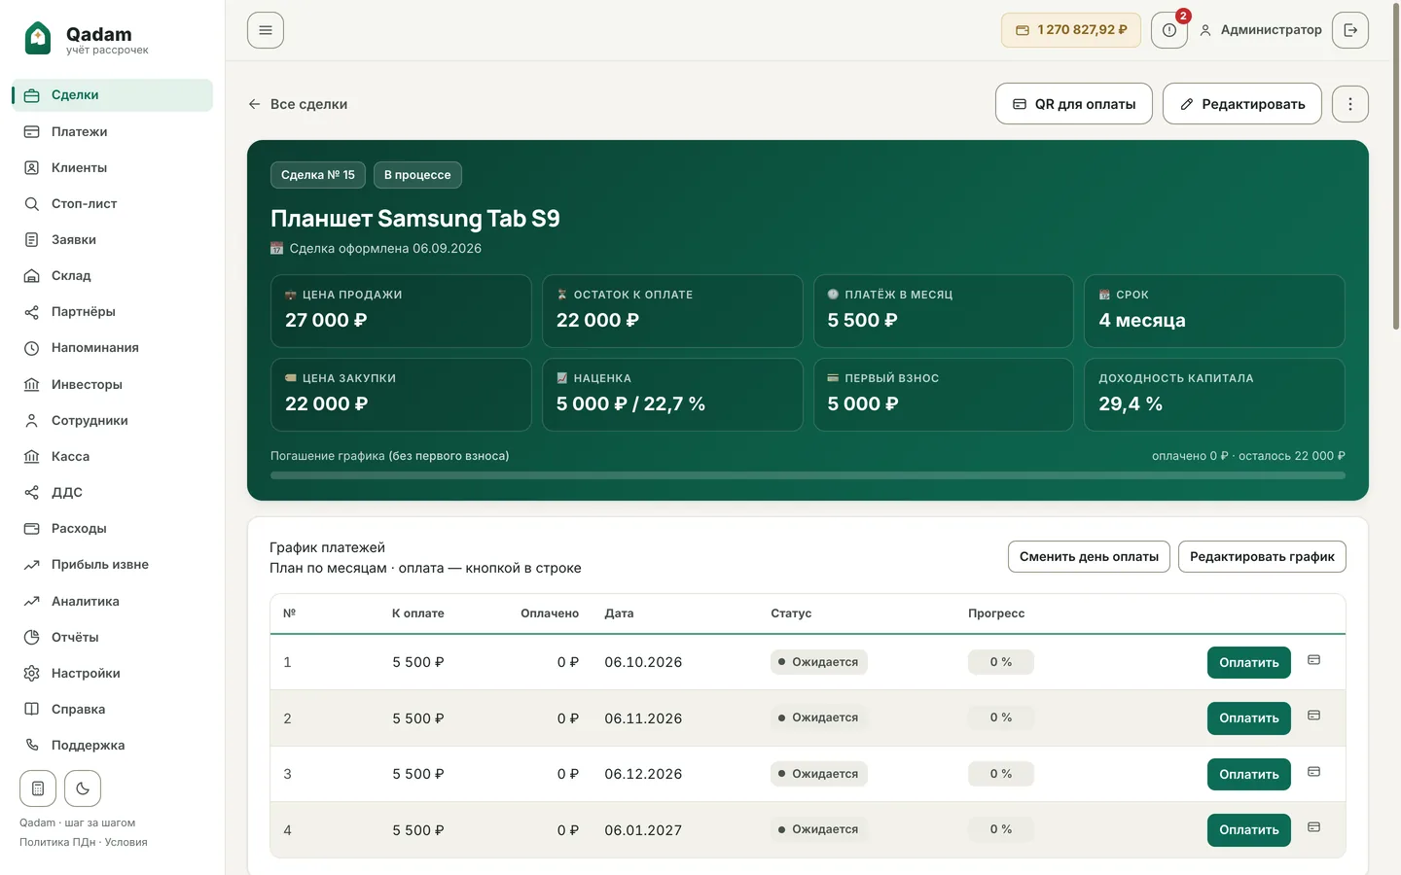Click the Поддержка phone icon in sidebar
This screenshot has height=875, width=1401.
31,745
